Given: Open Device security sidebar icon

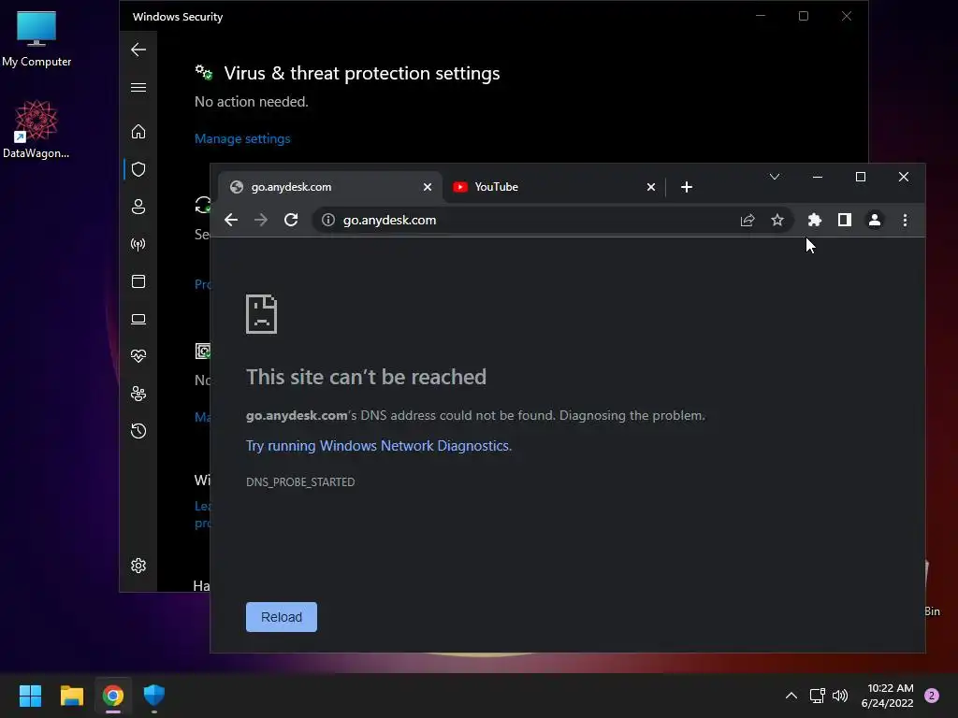Looking at the screenshot, I should [138, 319].
